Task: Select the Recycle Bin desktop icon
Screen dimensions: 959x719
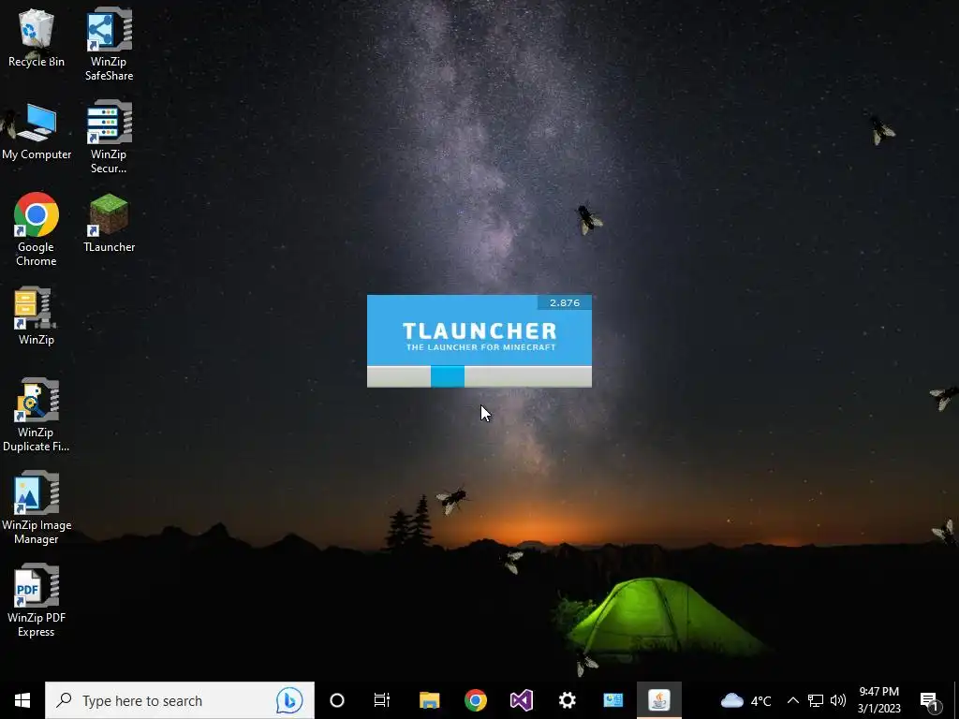Action: [37, 37]
